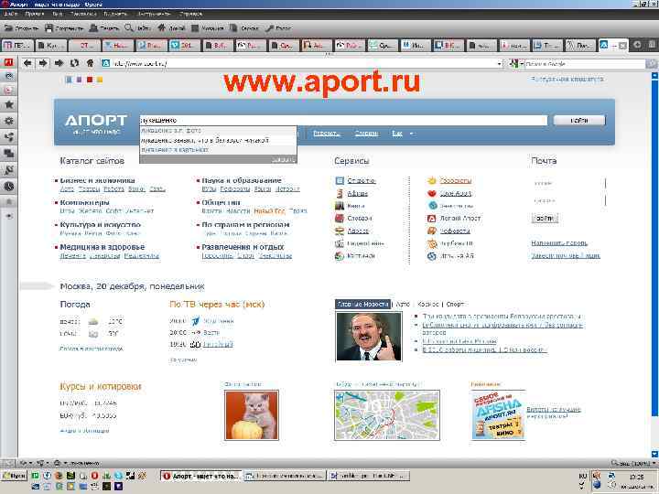Screen dimensions: 659x494
Task: Open the share-nodes panel in sidebar
Action: tap(9, 137)
